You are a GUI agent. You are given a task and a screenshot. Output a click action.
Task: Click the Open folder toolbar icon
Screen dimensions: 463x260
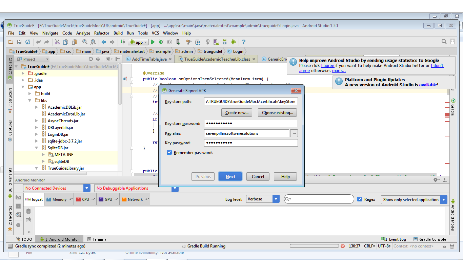coord(11,42)
